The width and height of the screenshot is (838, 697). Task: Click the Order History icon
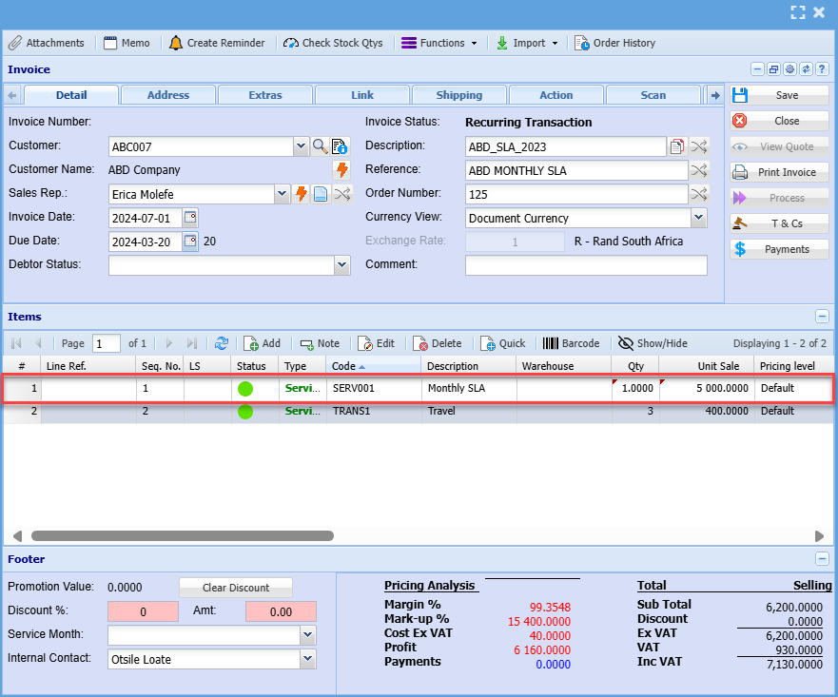581,43
